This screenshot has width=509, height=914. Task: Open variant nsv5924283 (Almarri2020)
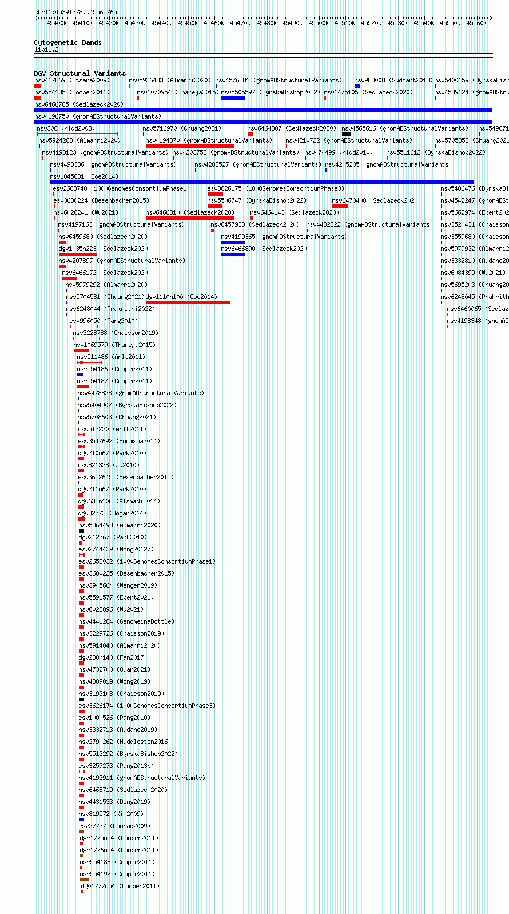pos(79,140)
